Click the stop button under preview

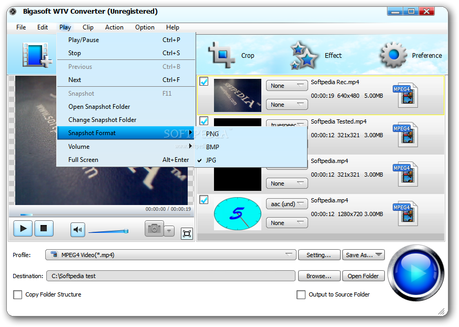[44, 228]
